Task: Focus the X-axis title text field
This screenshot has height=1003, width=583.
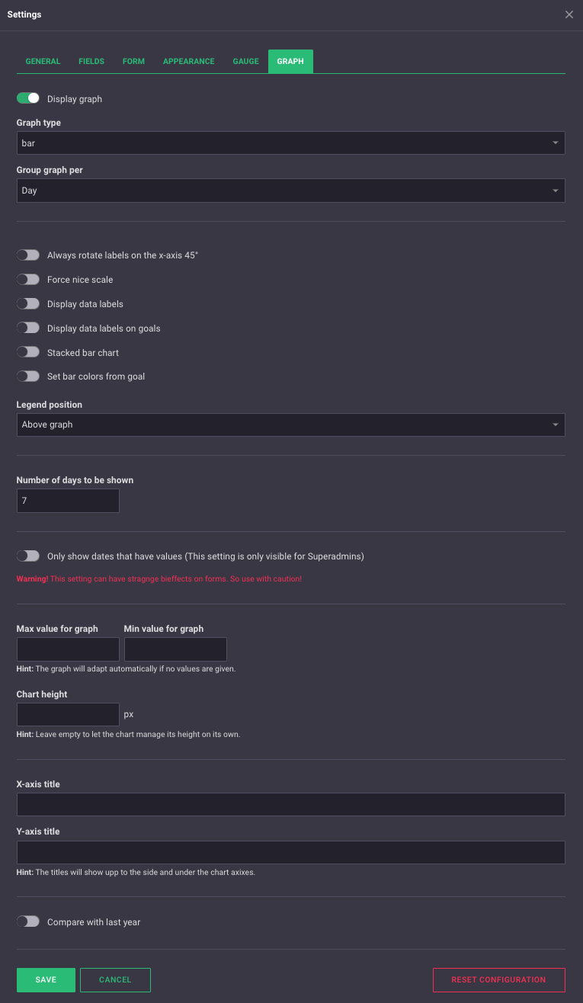Action: click(x=290, y=804)
